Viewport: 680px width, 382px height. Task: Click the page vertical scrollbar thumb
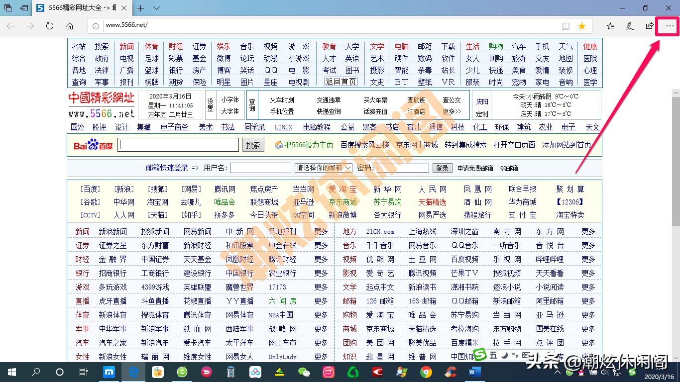click(676, 162)
